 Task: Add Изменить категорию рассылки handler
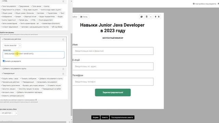(x=12, y=96)
